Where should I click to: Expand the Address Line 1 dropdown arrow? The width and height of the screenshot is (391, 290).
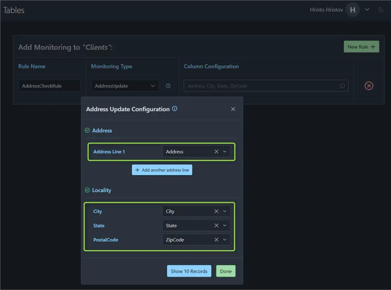coord(225,152)
